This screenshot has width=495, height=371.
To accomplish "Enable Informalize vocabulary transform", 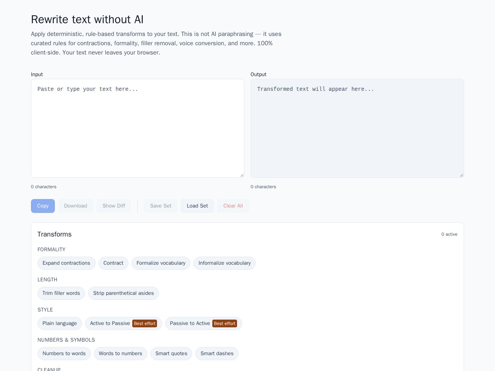I will [225, 263].
